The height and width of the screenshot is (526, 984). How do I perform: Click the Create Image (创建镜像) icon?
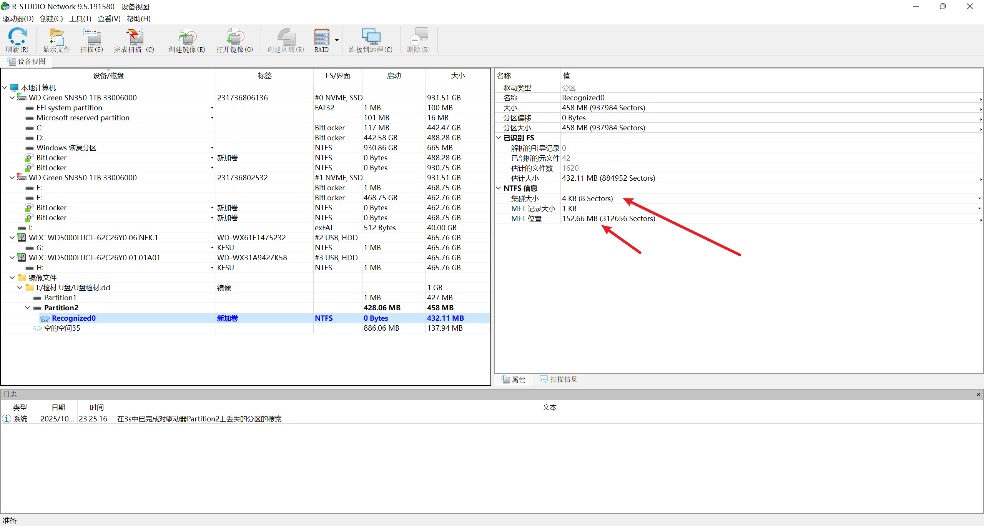coord(187,39)
